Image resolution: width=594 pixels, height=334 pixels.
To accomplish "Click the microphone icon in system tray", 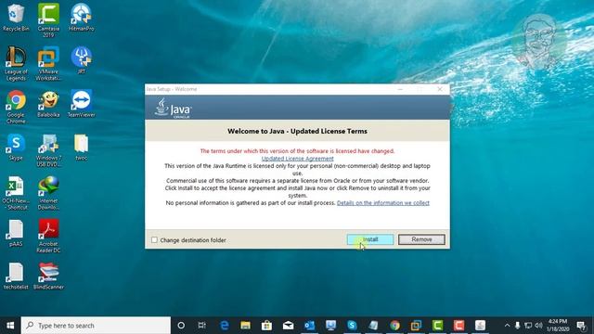I will click(x=517, y=326).
